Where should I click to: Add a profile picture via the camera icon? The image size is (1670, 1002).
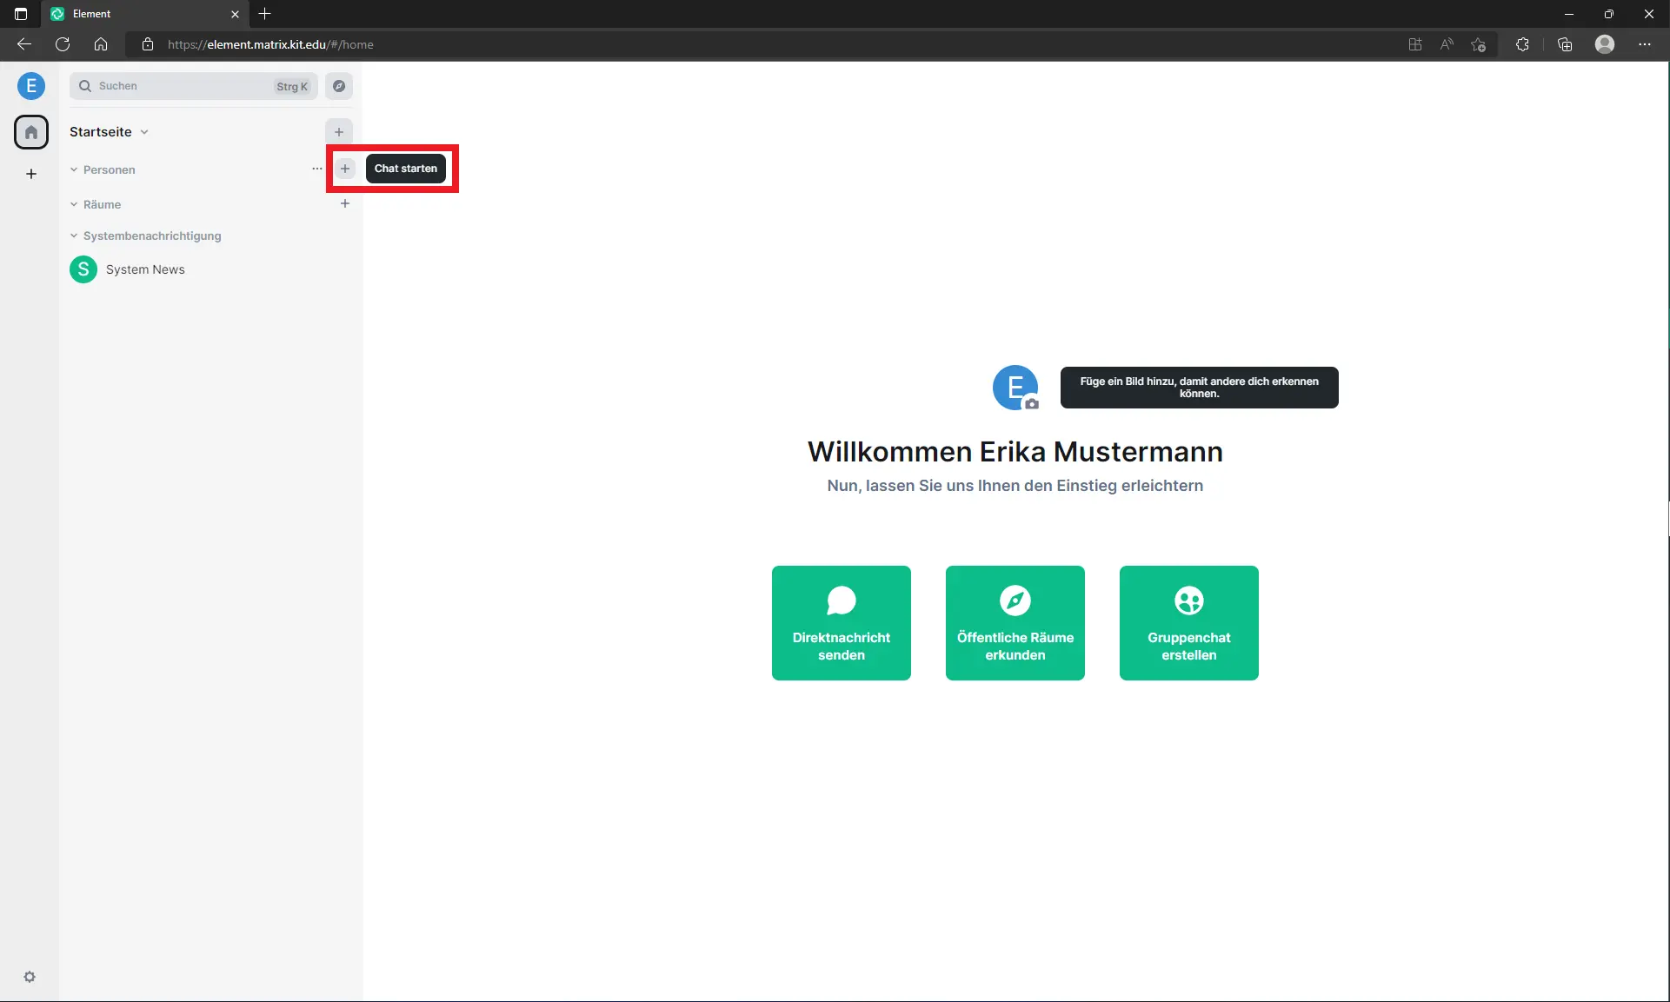[1031, 403]
